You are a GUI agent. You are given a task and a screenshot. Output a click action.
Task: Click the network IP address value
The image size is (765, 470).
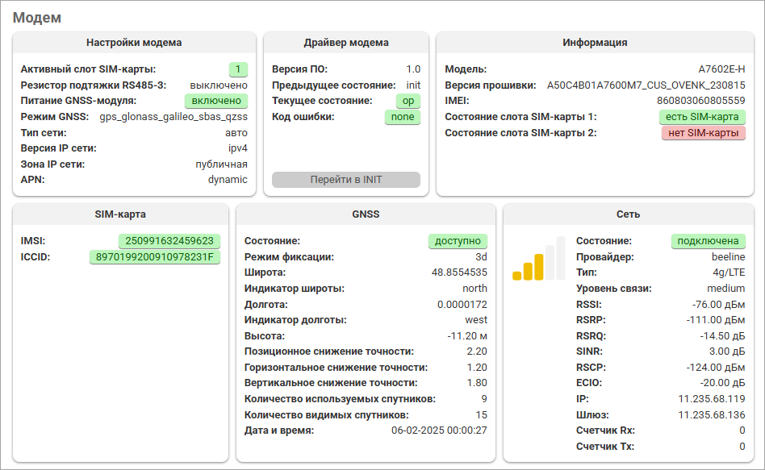pyautogui.click(x=711, y=399)
